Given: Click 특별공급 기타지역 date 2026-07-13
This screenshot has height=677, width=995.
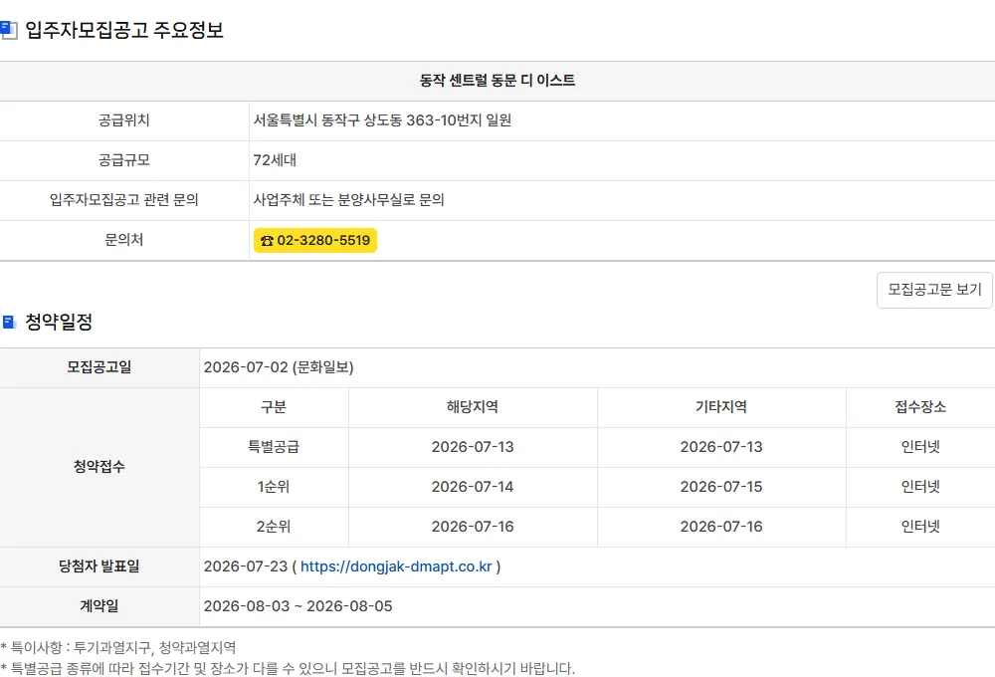Looking at the screenshot, I should click(x=720, y=447).
